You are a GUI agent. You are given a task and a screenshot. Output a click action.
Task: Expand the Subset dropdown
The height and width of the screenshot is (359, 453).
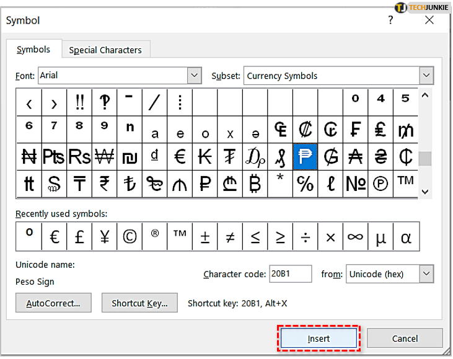click(426, 76)
